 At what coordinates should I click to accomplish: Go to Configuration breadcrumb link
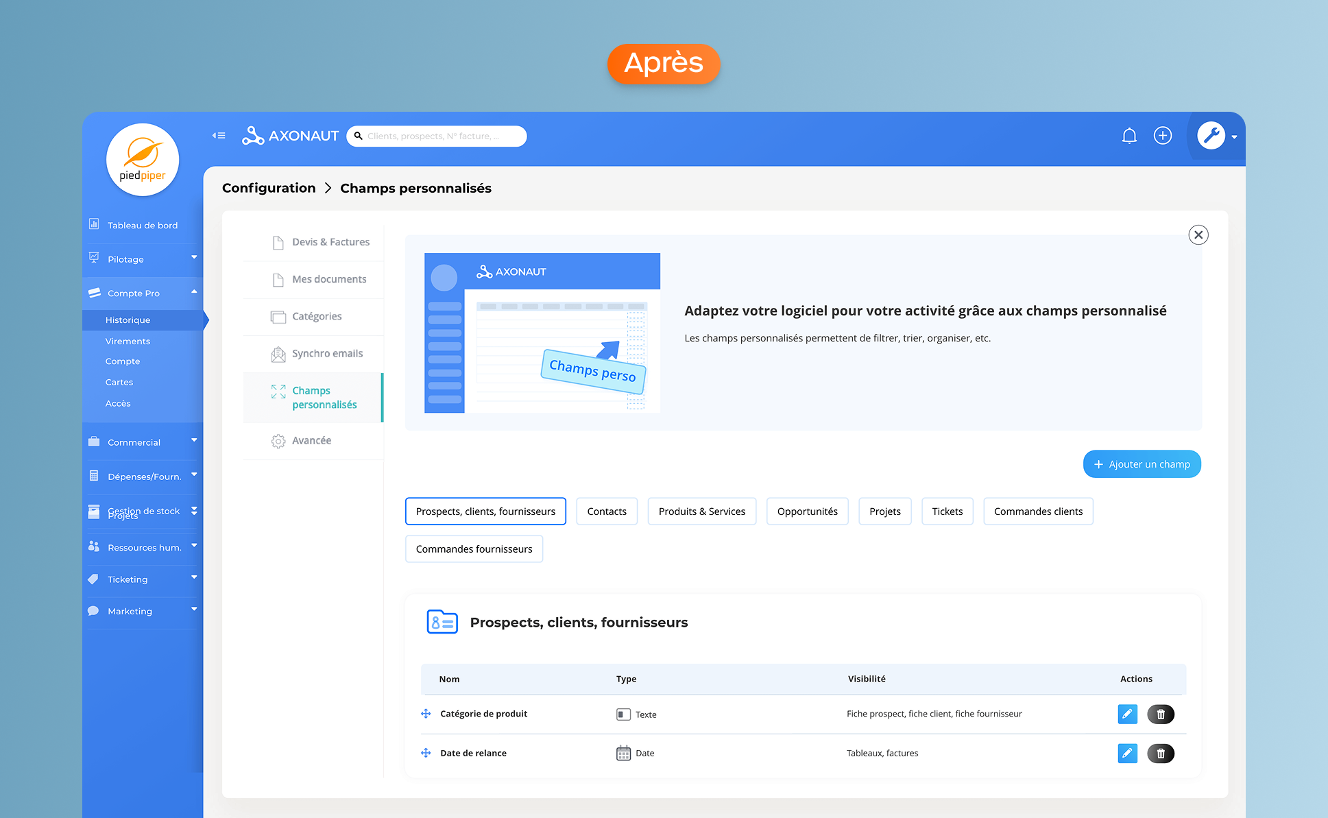tap(269, 188)
